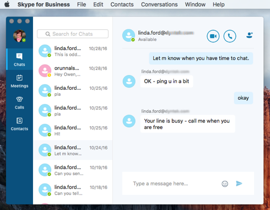Image resolution: width=270 pixels, height=210 pixels.
Task: Click the 'Your line is busy' message
Action: [187, 124]
